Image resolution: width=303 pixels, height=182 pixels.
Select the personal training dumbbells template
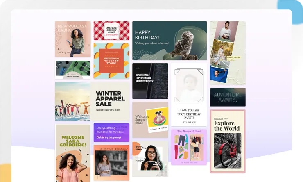point(72,70)
